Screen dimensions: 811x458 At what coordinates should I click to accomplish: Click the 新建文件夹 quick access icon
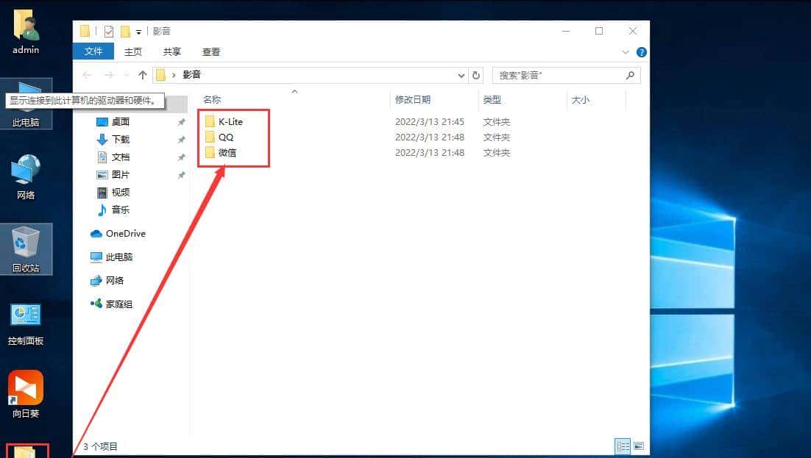(124, 31)
